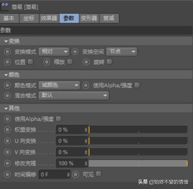
Task: Tick 使用Alpha/强度 checkbox in 其他 section
Action: 59,119
